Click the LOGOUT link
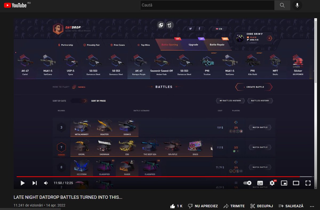The image size is (320, 210). tap(252, 43)
